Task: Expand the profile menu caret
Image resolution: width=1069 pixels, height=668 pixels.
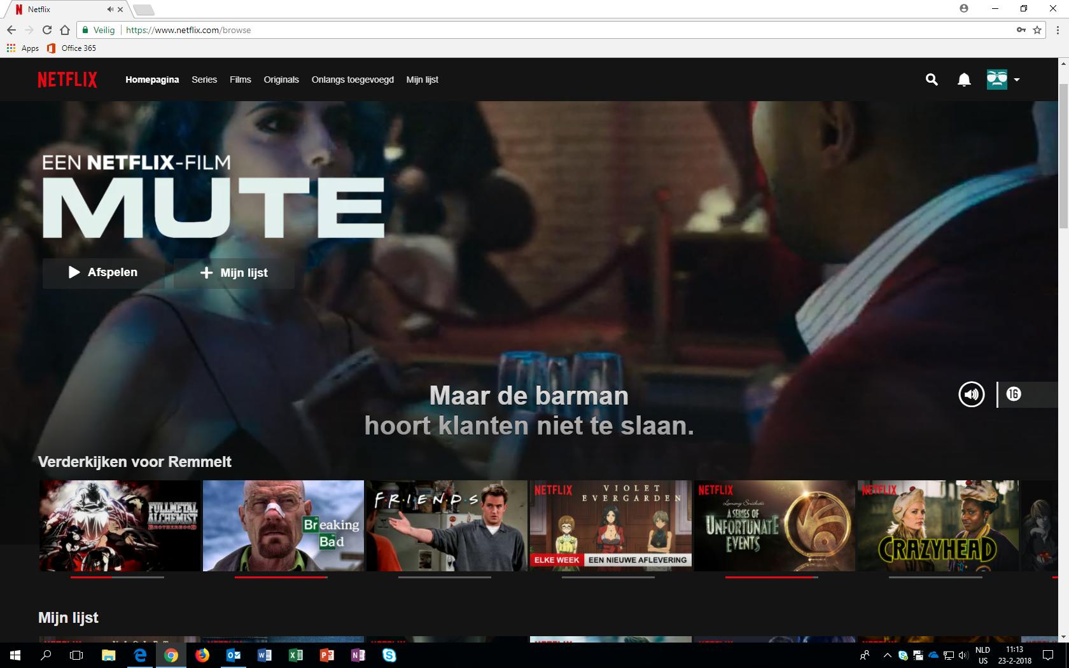Action: pyautogui.click(x=1017, y=80)
